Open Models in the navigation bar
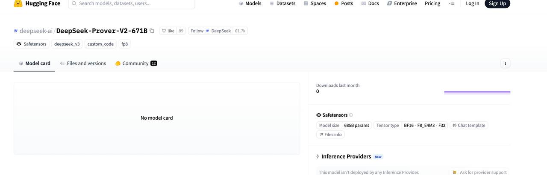This screenshot has width=547, height=175. tap(250, 3)
